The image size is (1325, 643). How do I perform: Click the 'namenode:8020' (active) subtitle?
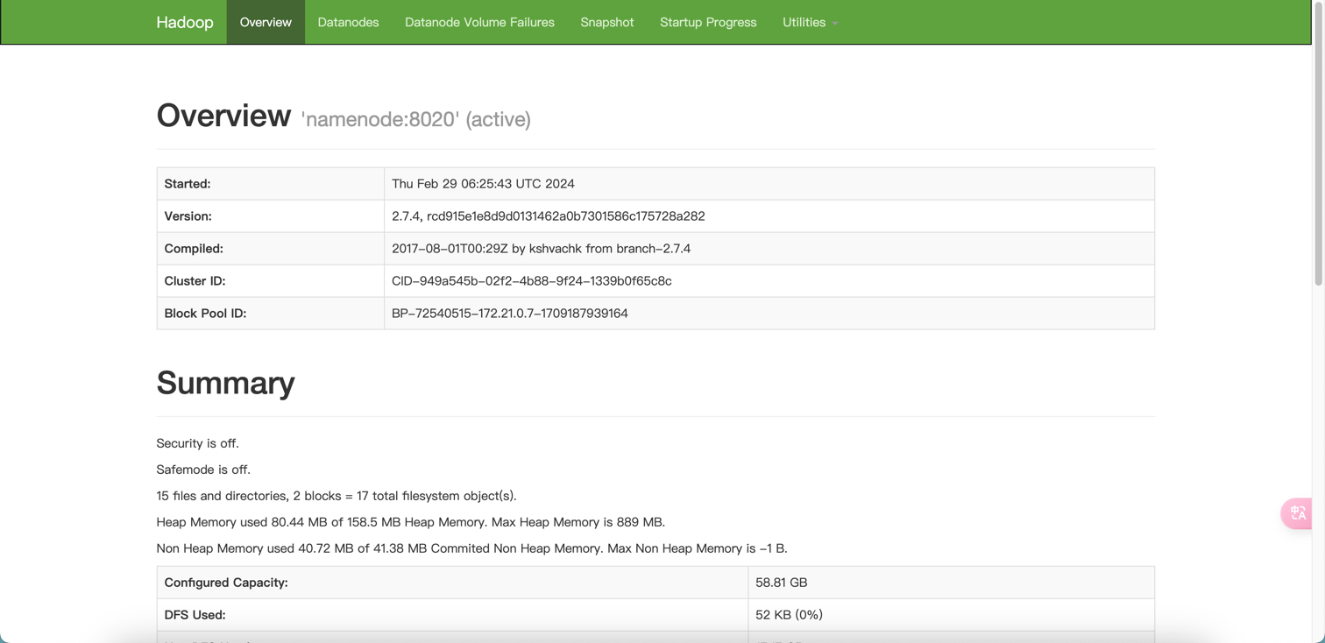coord(415,119)
